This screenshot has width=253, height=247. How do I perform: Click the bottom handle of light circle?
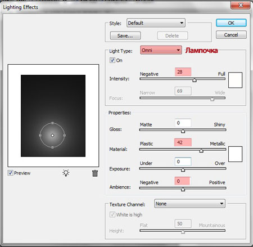(52, 147)
